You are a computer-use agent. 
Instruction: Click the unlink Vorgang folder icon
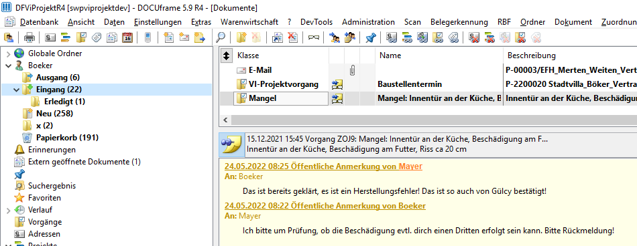tap(520, 38)
